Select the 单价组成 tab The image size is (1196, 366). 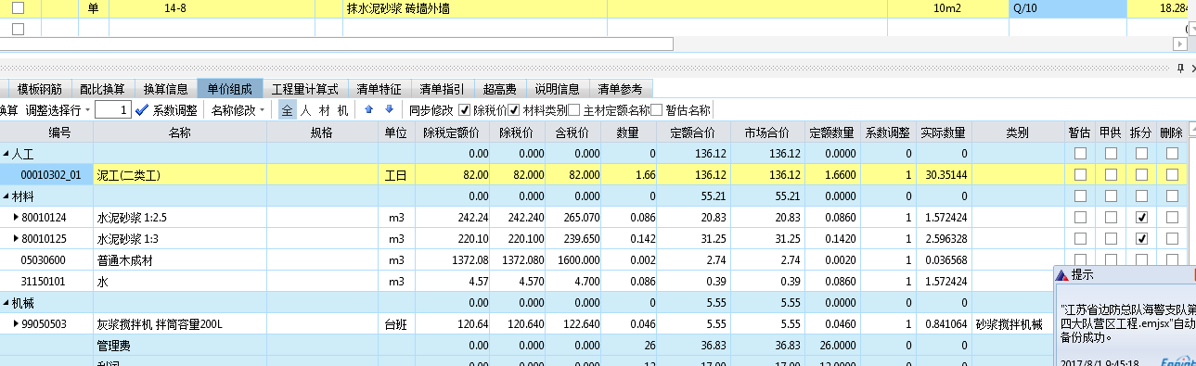click(x=230, y=89)
